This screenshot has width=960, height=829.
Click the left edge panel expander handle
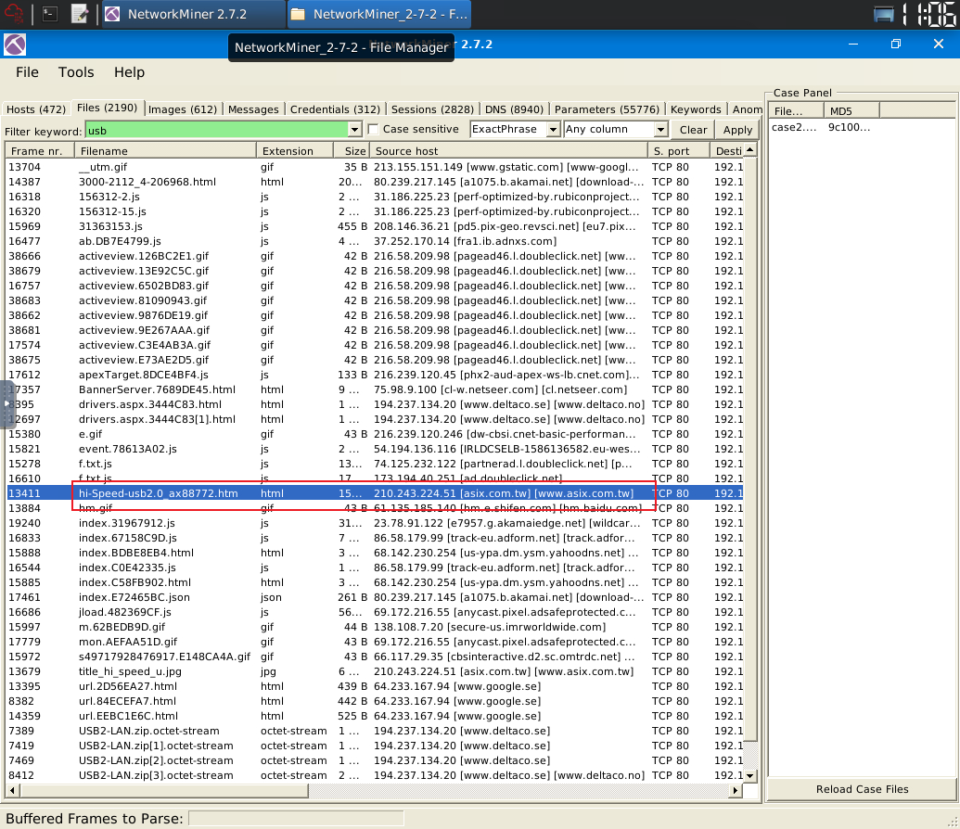point(6,404)
